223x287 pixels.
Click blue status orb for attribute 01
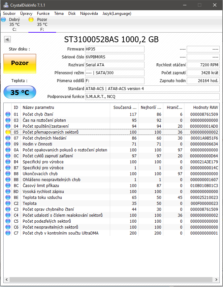coord(8,114)
